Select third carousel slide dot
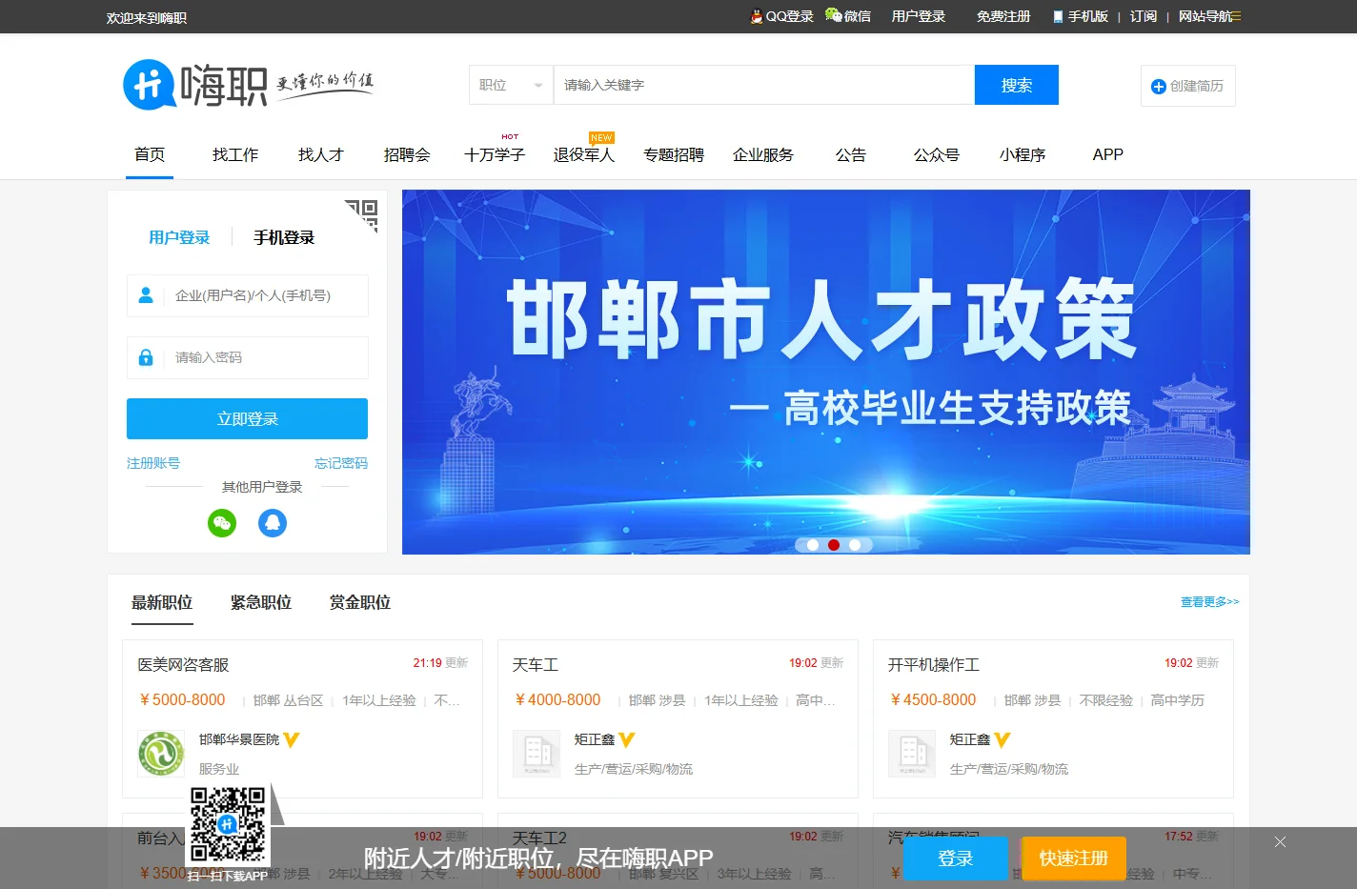Viewport: 1357px width, 889px height. click(855, 545)
